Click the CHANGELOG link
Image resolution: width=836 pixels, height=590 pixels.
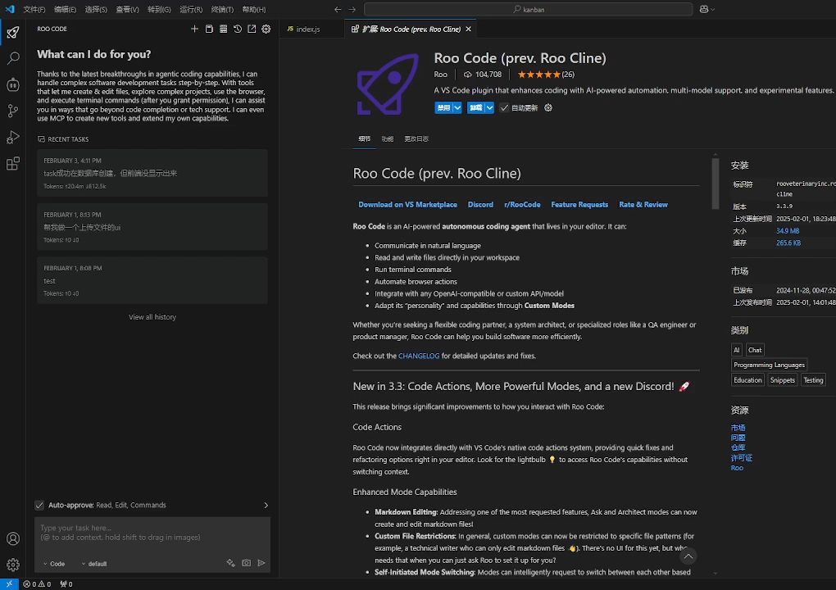pyautogui.click(x=419, y=356)
